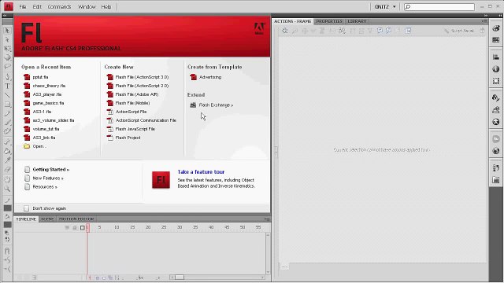Viewport: 504px width, 283px height.
Task: Open the Transform panel icon in dock
Action: click(496, 80)
